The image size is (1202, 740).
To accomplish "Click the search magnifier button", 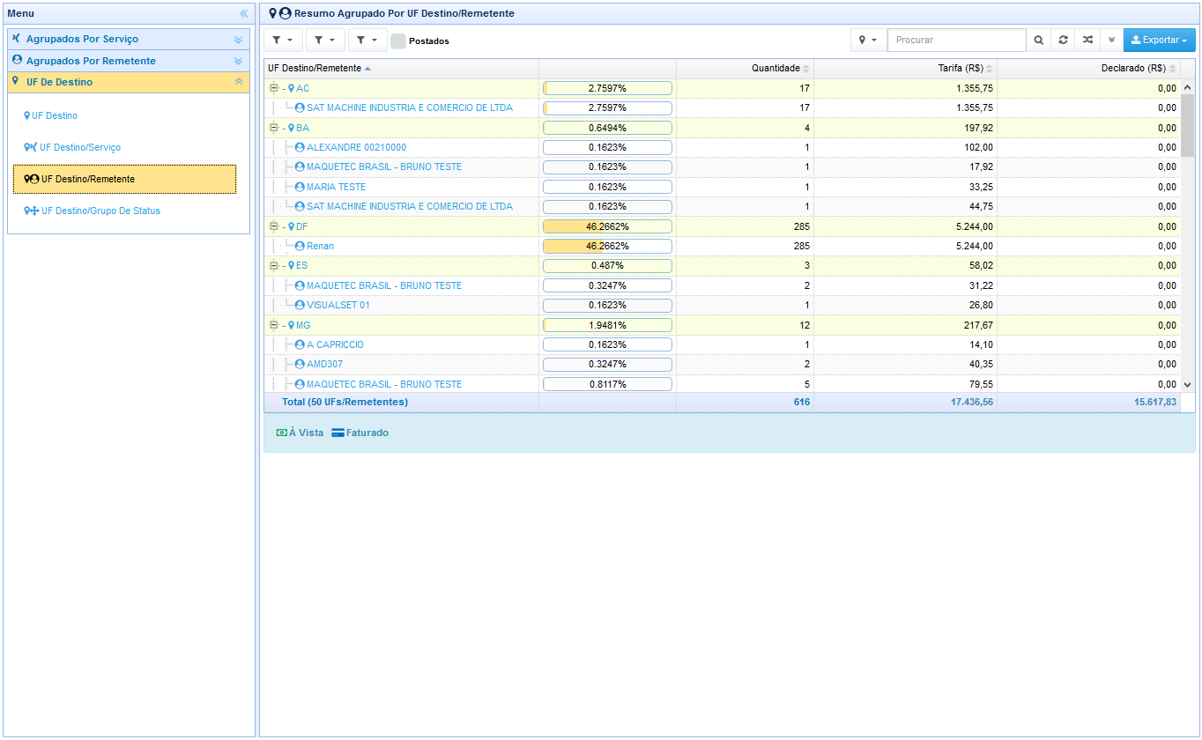I will point(1038,41).
